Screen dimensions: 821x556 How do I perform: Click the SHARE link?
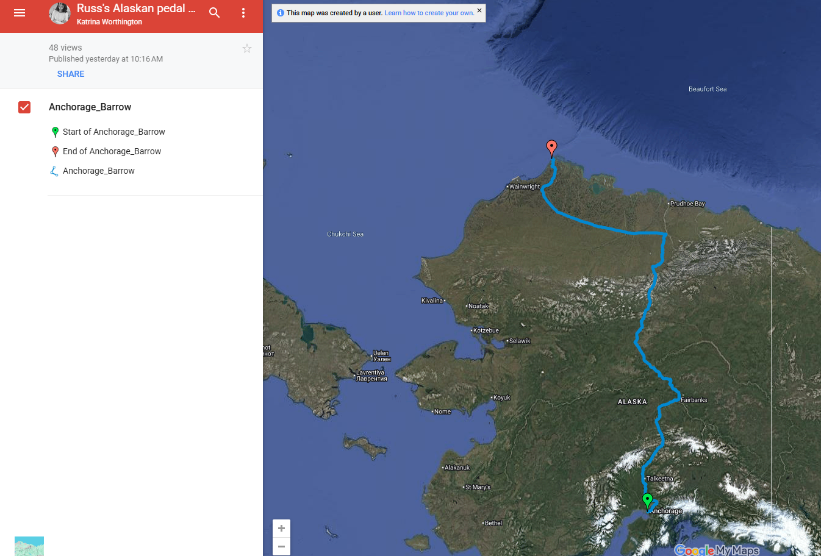click(x=71, y=74)
